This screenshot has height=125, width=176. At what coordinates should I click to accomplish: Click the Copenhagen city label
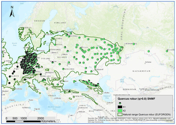coord(39,51)
